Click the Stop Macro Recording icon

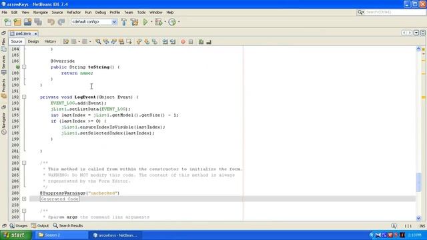pyautogui.click(x=191, y=41)
